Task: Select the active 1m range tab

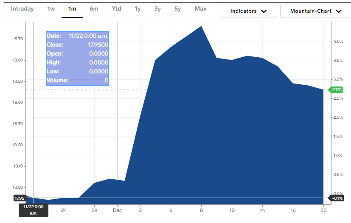Action: tap(72, 9)
